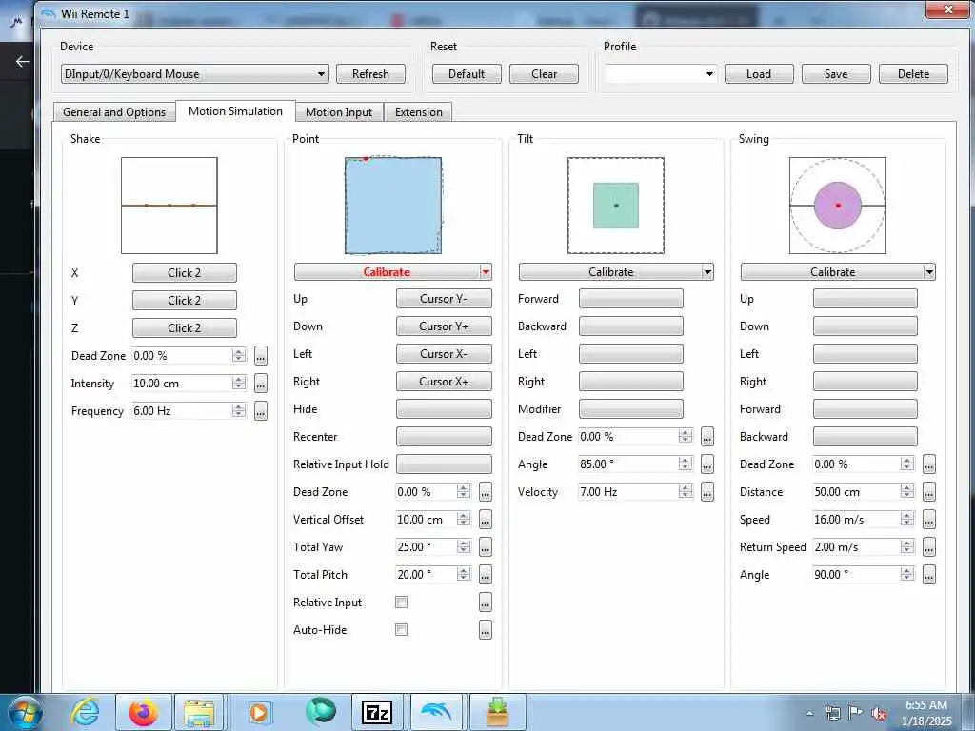Open the teal globe taskbar icon
Screen dimensions: 975x731
click(320, 712)
